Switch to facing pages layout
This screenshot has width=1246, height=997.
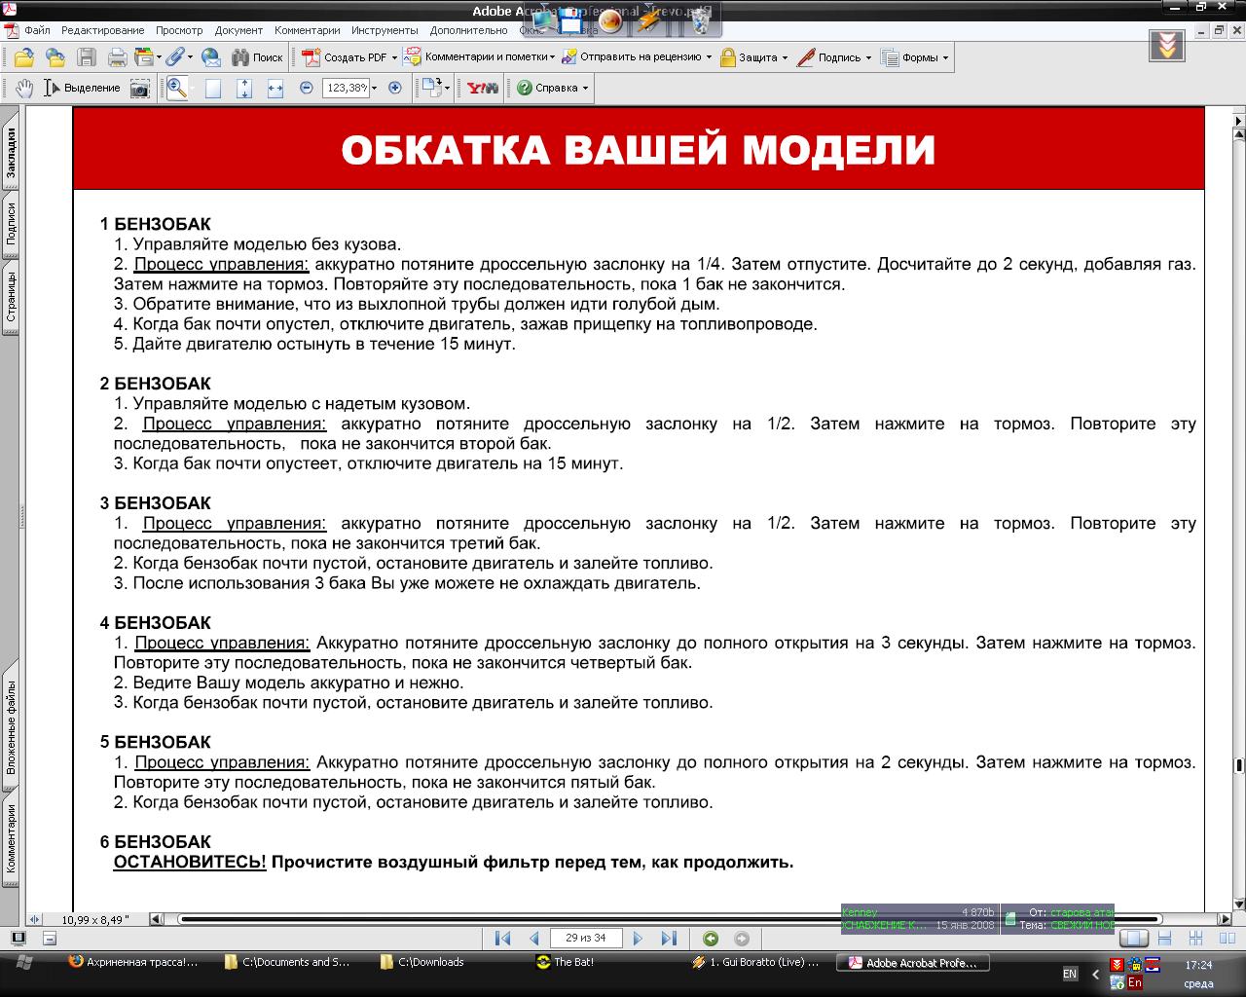(1227, 939)
